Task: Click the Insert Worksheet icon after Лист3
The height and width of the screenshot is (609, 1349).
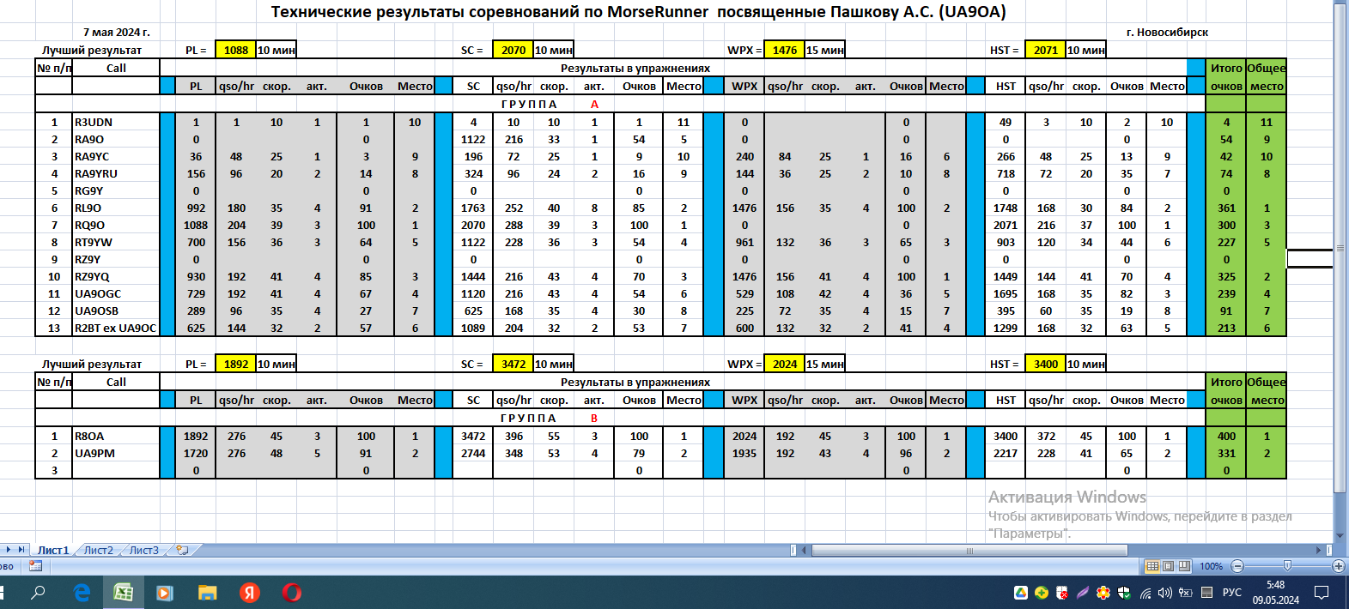Action: 182,550
